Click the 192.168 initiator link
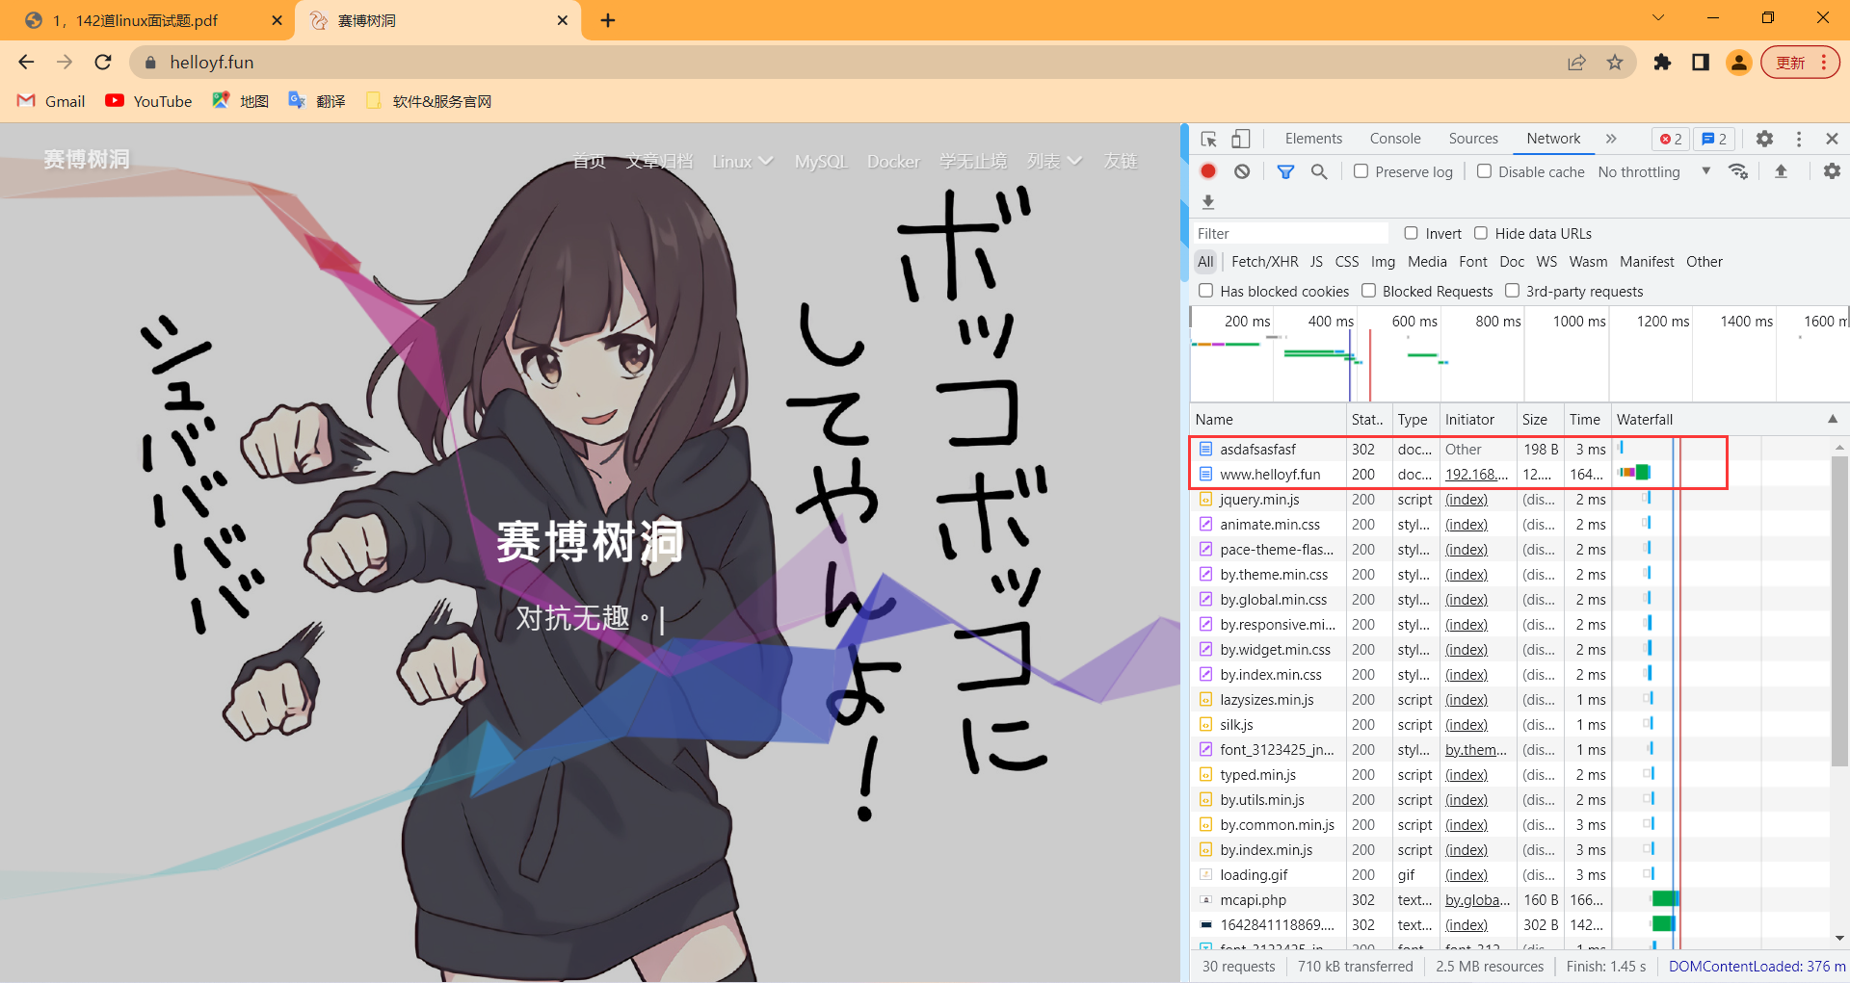Screen dimensions: 1850x983 point(1476,475)
